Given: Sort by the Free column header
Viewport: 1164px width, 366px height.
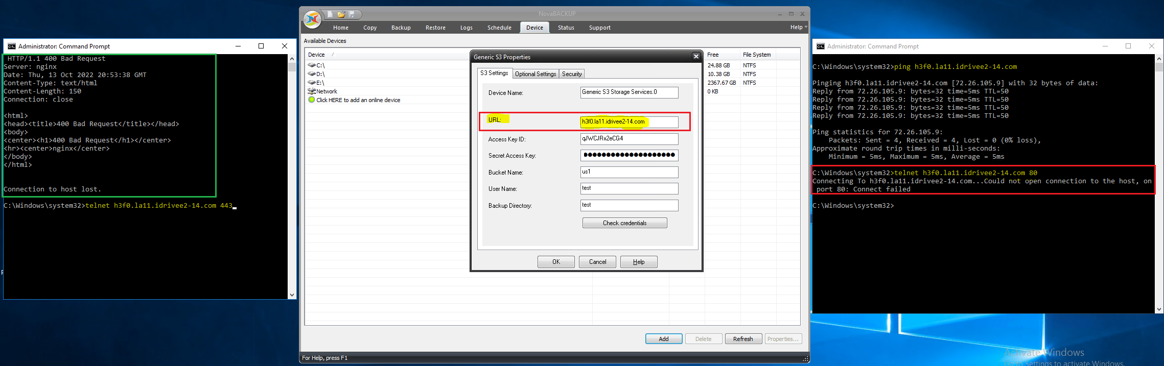Looking at the screenshot, I should pos(722,55).
